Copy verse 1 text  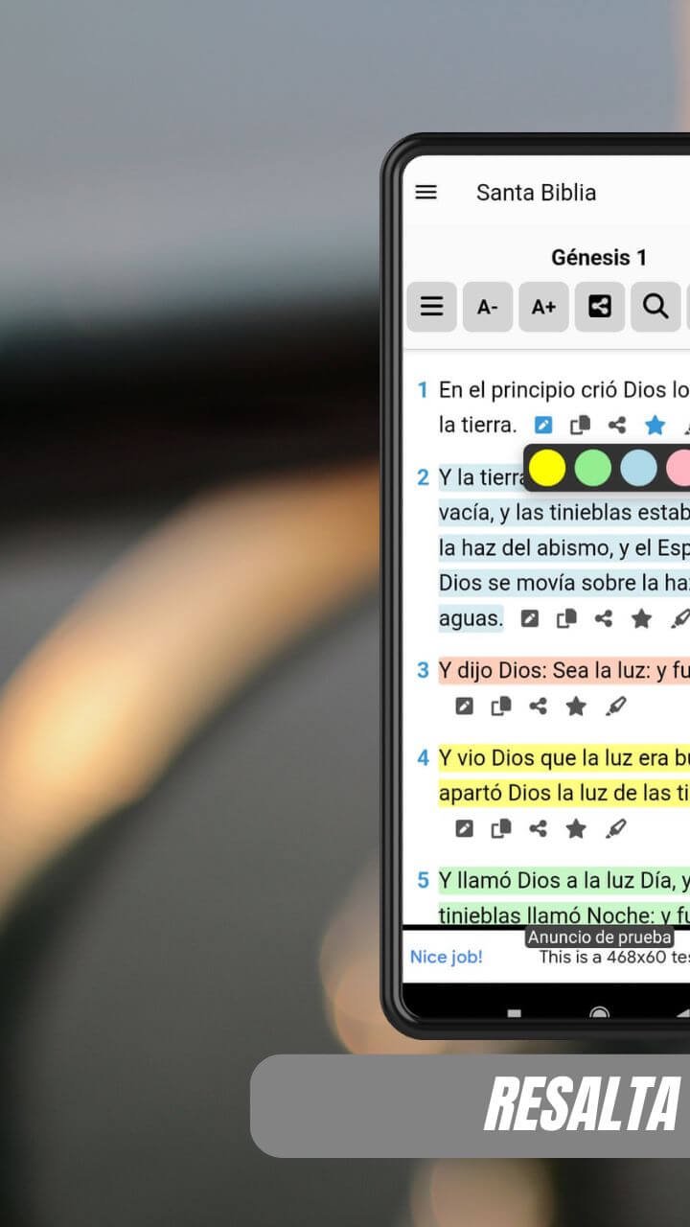pyautogui.click(x=581, y=425)
